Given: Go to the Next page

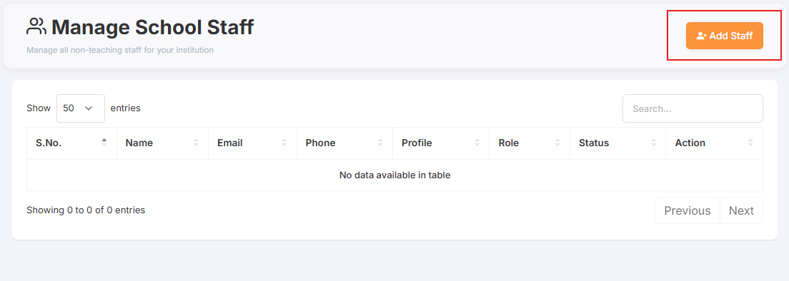Looking at the screenshot, I should 741,211.
